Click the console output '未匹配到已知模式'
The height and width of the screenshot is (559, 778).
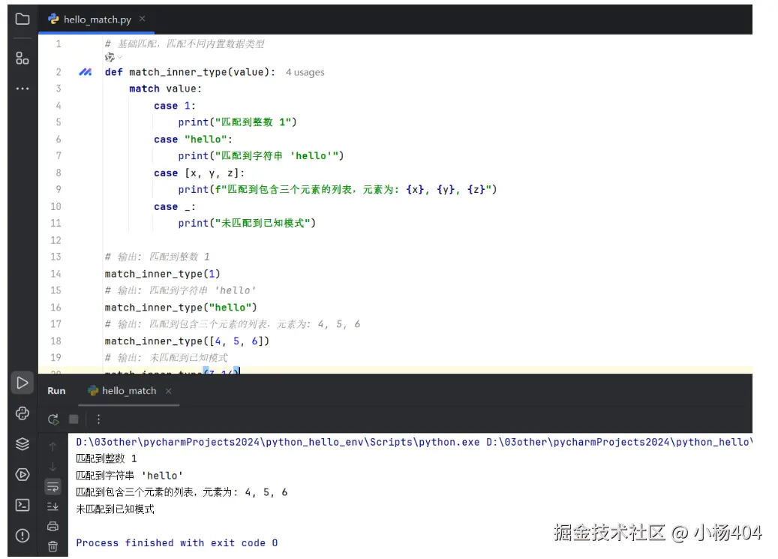point(115,509)
